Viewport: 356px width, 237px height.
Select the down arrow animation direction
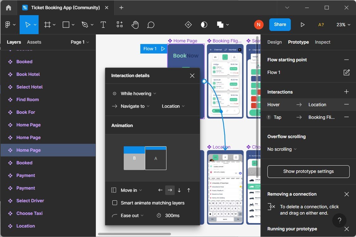tap(179, 190)
